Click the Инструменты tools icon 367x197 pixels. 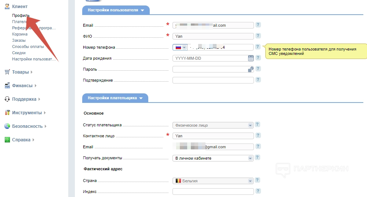pos(7,112)
